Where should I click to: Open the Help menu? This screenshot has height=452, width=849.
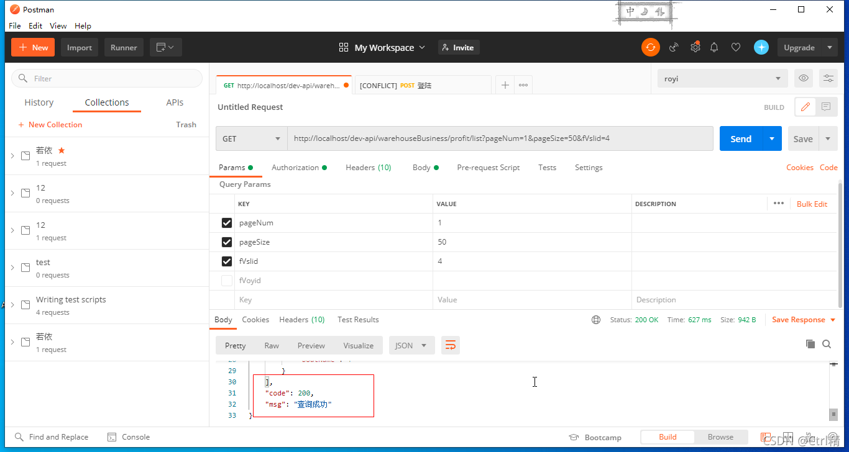click(83, 25)
